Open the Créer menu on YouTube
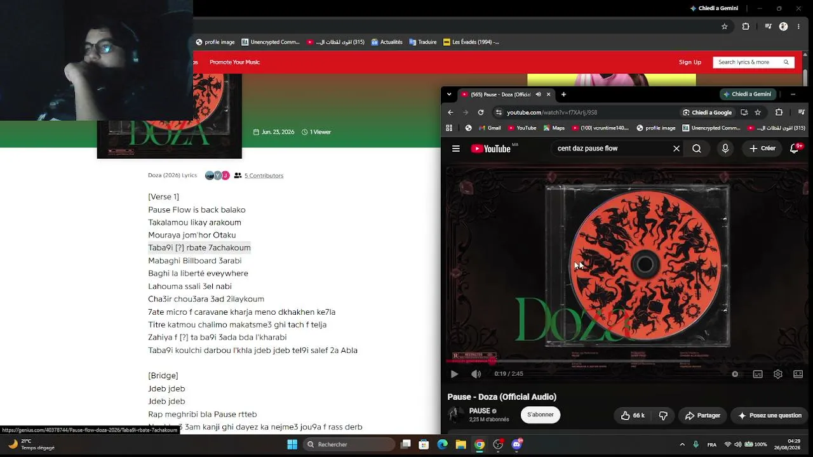The height and width of the screenshot is (457, 813). coord(762,149)
